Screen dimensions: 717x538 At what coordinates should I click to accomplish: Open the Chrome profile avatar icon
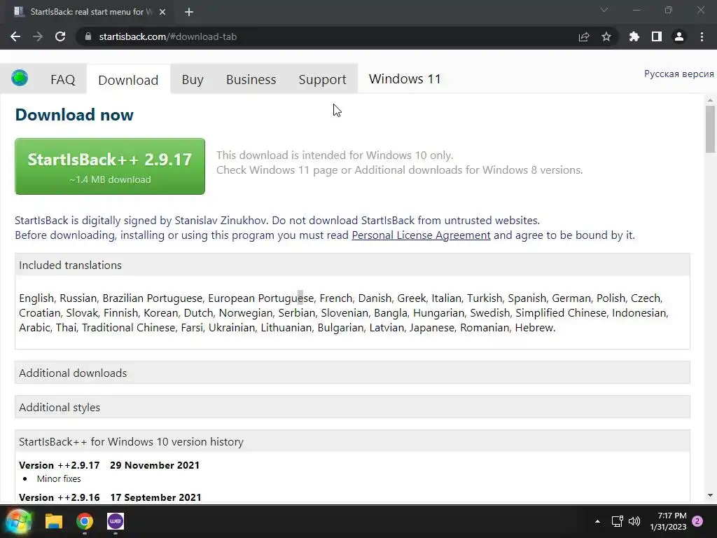click(679, 36)
